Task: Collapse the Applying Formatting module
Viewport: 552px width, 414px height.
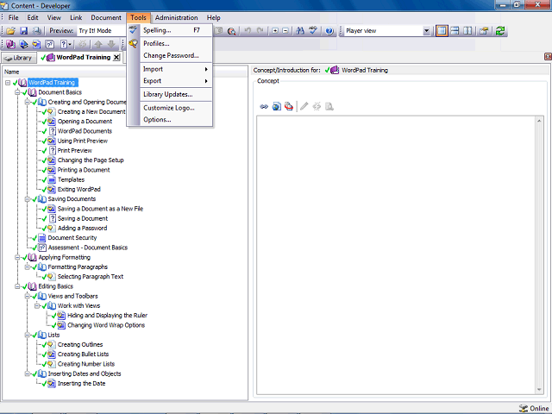Action: pos(17,257)
